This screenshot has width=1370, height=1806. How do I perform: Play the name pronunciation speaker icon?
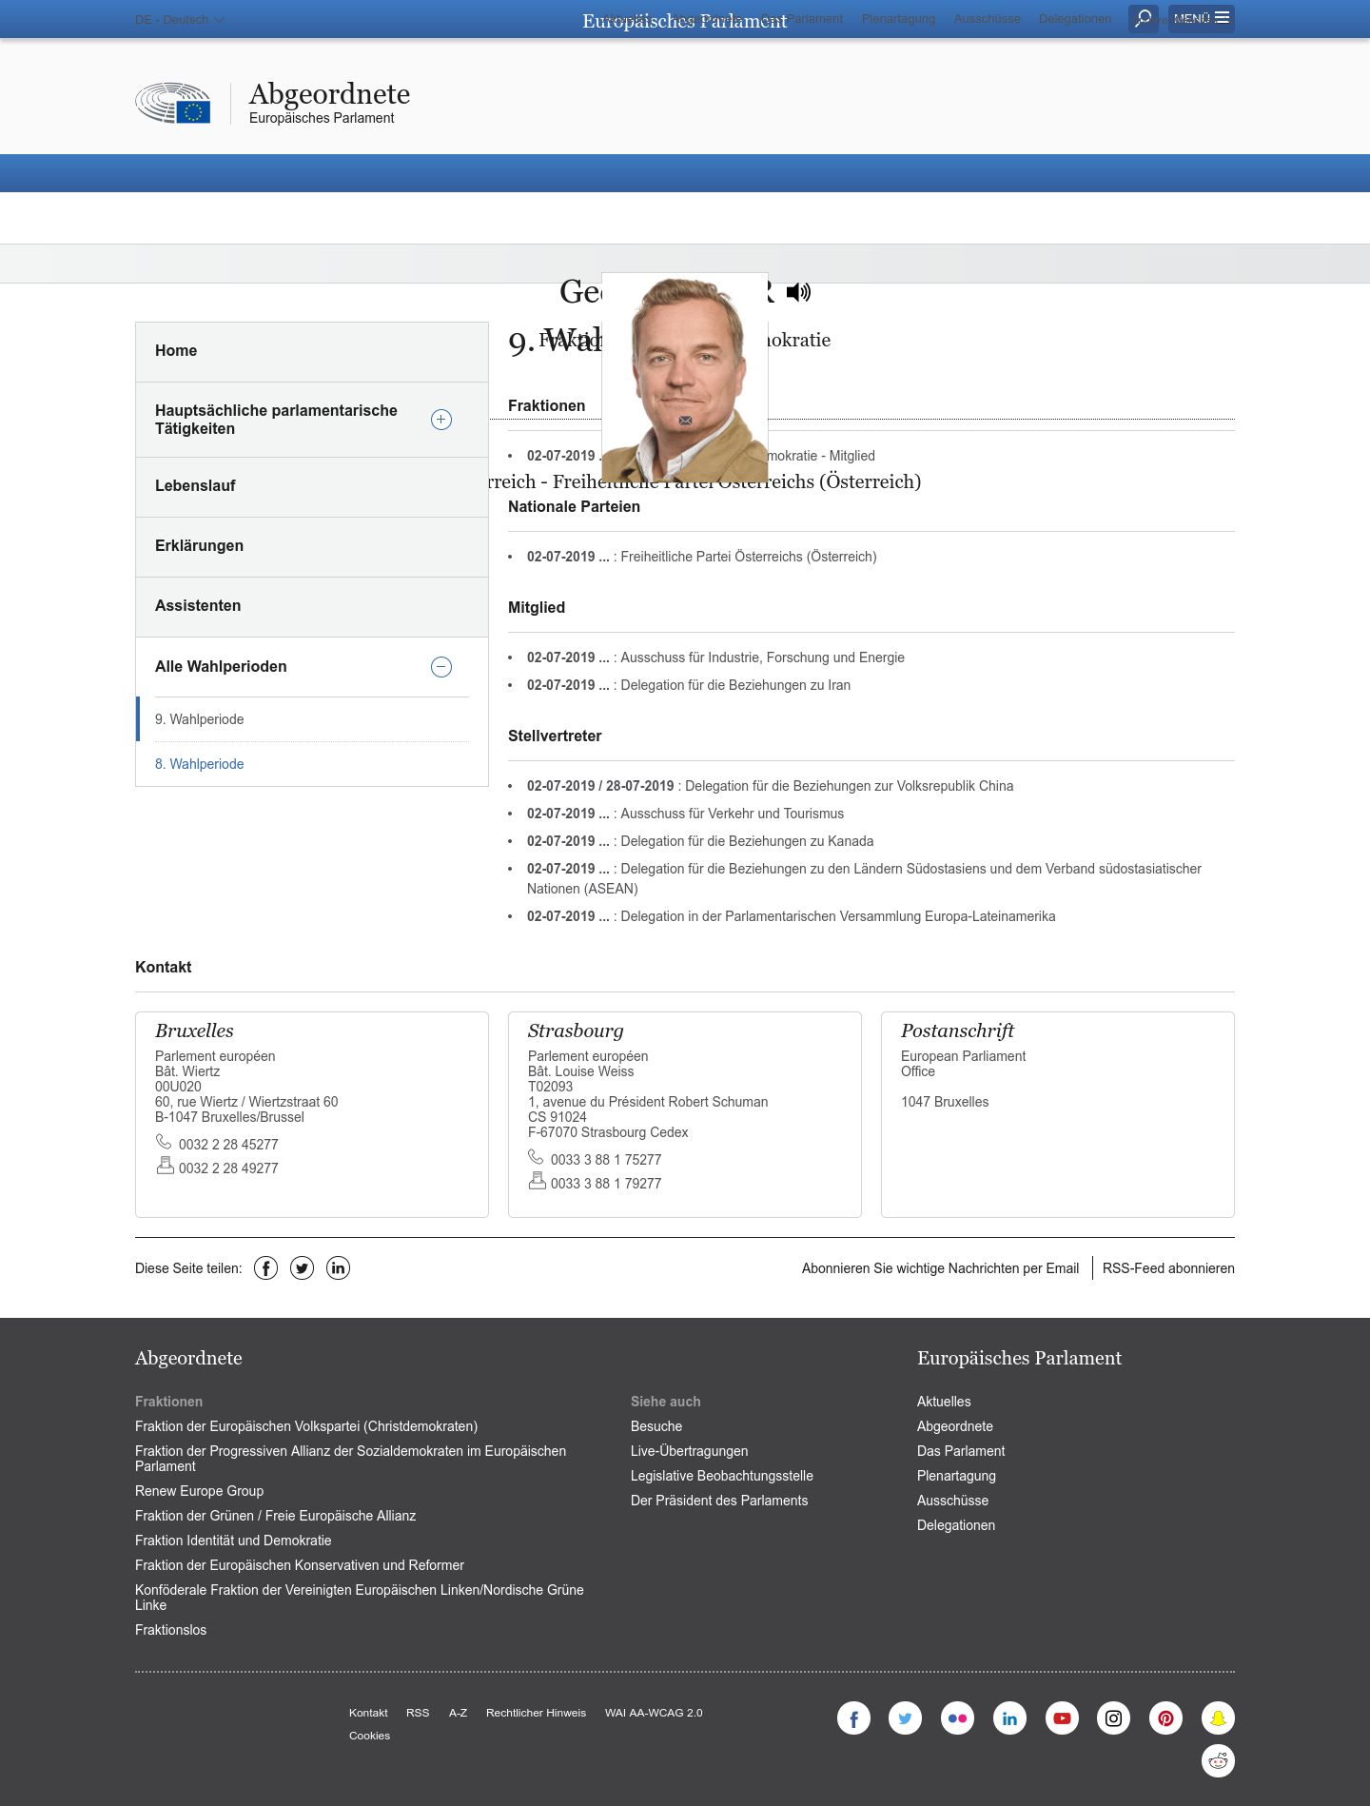[798, 292]
